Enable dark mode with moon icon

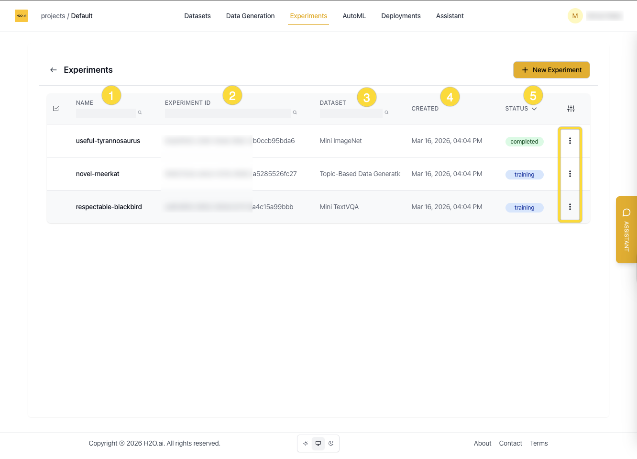tap(331, 444)
